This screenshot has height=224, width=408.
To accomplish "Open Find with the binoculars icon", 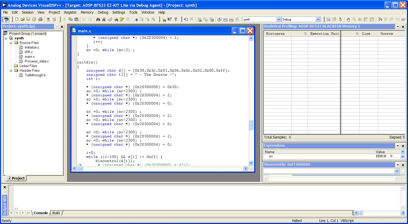I will coord(98,19).
